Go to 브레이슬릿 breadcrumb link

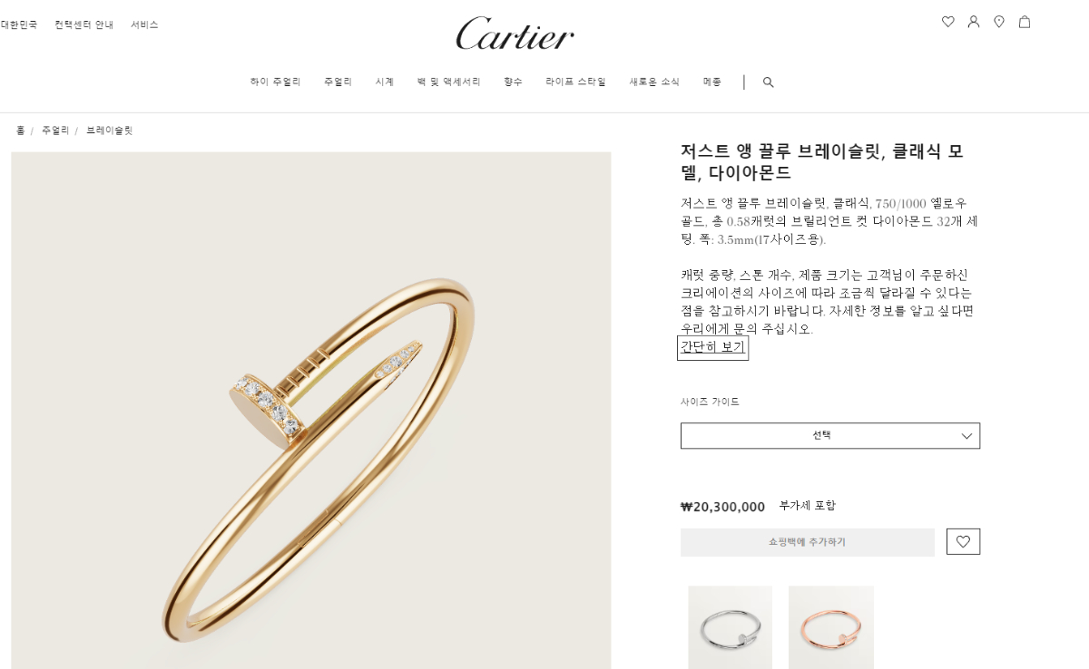(110, 131)
